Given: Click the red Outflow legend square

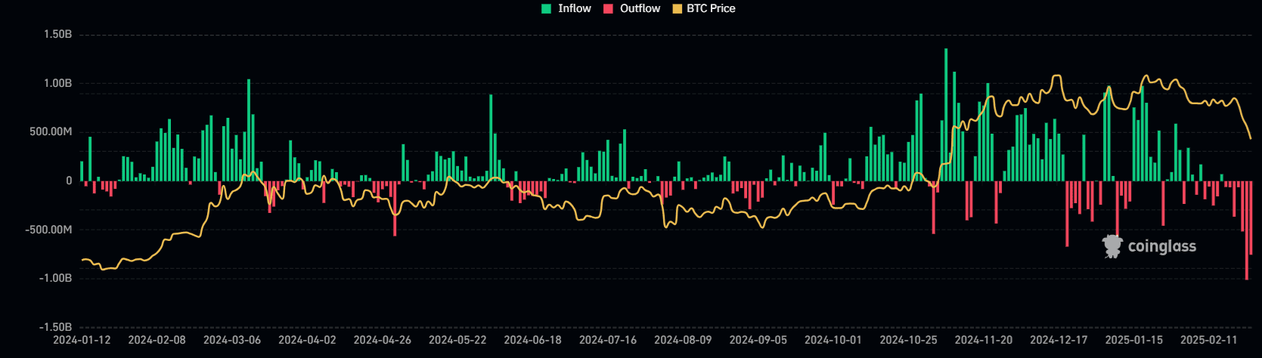Looking at the screenshot, I should click(x=608, y=9).
